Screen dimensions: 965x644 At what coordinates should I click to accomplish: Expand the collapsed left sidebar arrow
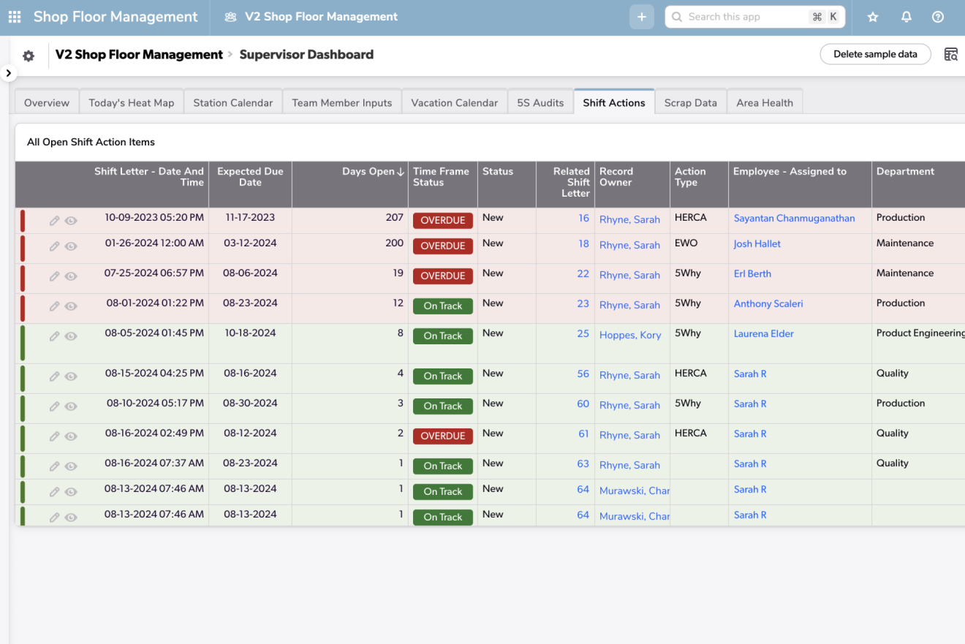point(8,73)
